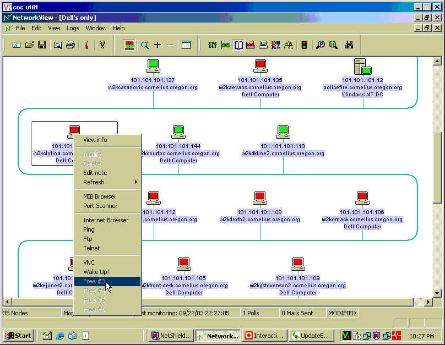Toggle the open book name display button
Image resolution: width=445 pixels, height=345 pixels.
[238, 45]
